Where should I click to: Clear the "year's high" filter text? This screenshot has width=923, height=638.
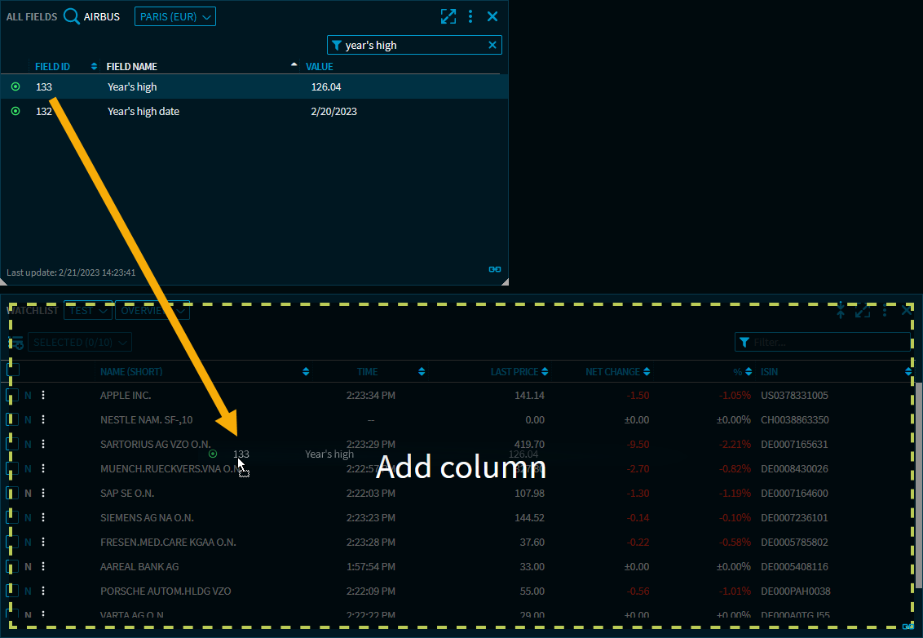pos(492,46)
